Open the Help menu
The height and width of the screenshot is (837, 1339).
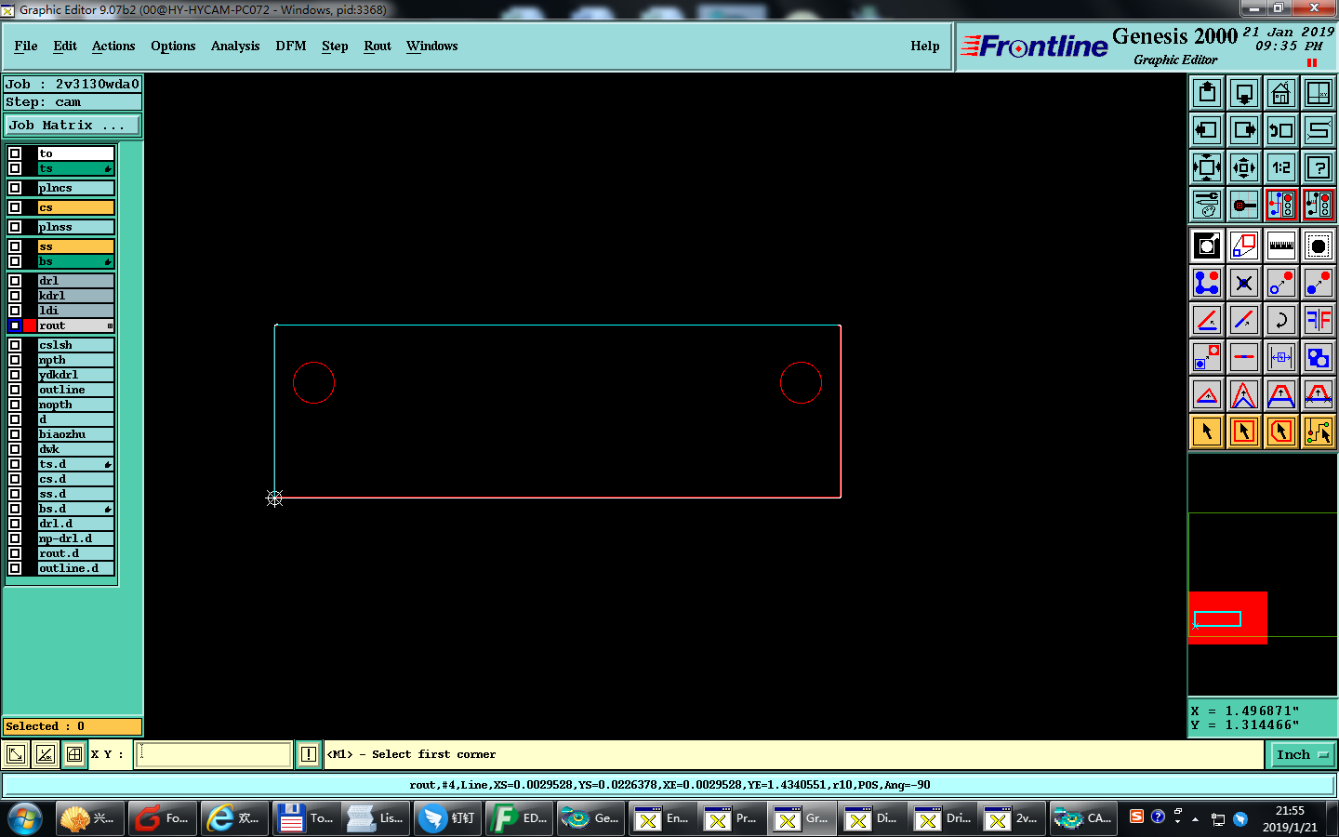coord(925,46)
